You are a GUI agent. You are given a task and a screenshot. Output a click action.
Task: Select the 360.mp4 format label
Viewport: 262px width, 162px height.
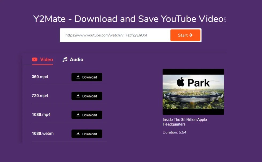40,77
